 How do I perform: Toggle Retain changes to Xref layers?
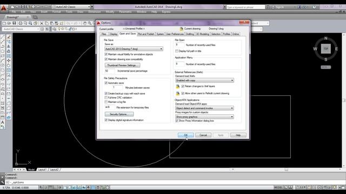183,86
